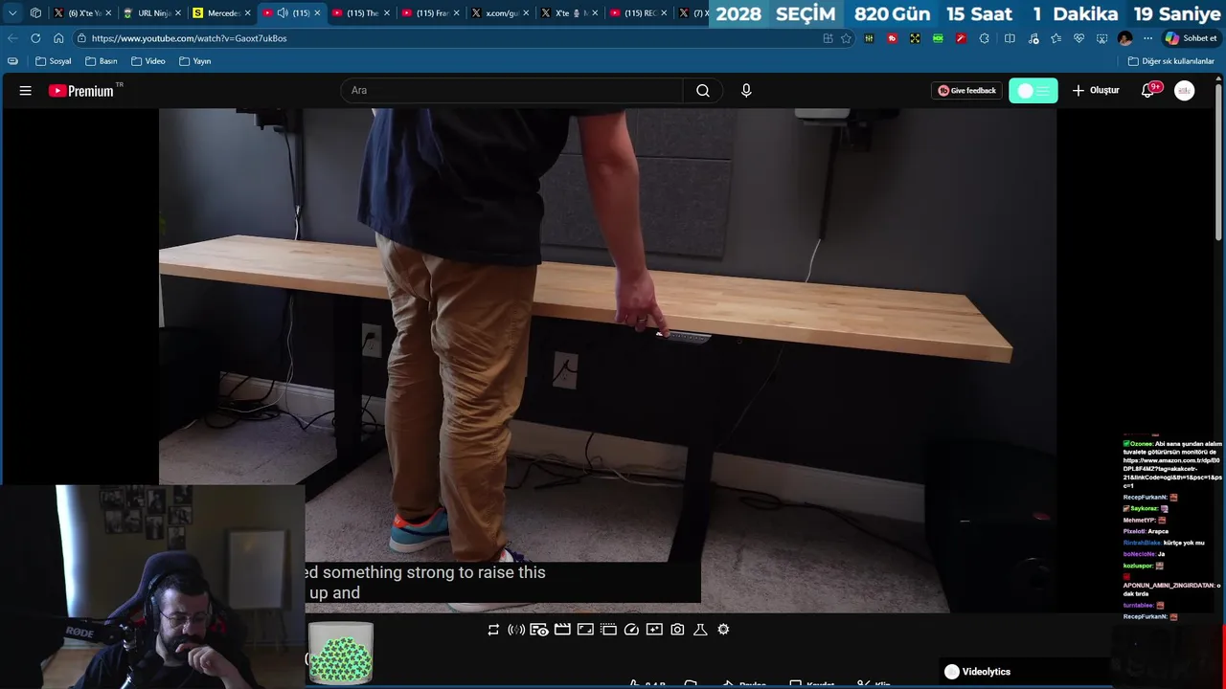Click the browser home button
Viewport: 1226px width, 689px height.
(x=58, y=38)
